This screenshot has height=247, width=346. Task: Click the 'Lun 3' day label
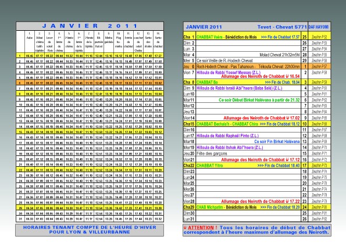(189, 49)
